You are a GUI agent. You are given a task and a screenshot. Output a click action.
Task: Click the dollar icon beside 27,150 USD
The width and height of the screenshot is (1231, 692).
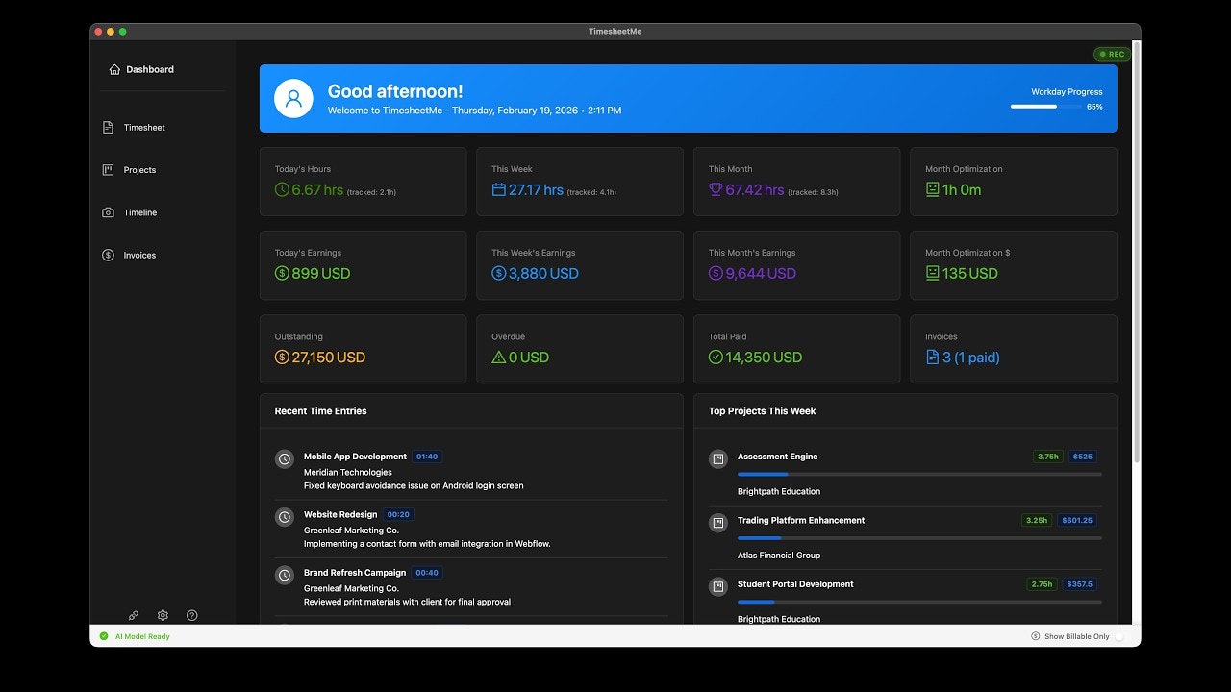tap(282, 358)
